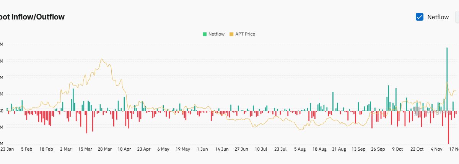Click the Spot Inflow/Outflow chart title
The image size is (459, 164).
point(33,17)
